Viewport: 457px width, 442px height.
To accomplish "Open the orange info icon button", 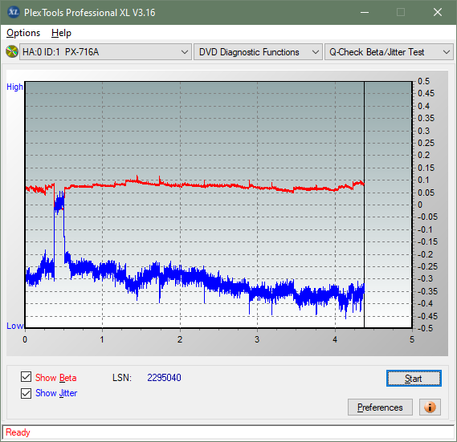I will pyautogui.click(x=430, y=407).
